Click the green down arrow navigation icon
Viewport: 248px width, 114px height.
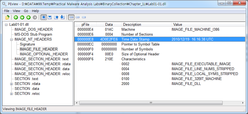(22, 17)
